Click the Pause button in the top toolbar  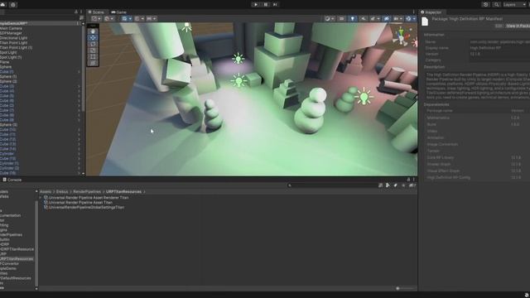pos(266,4)
